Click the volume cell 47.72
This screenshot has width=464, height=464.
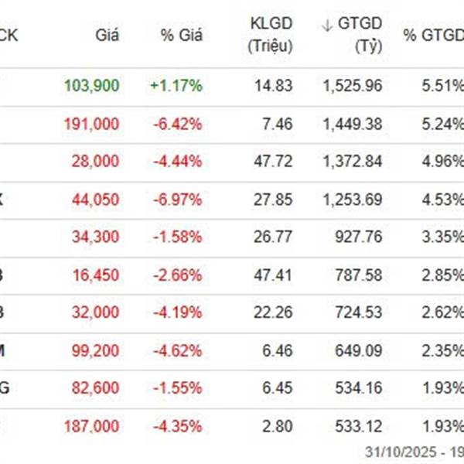(x=275, y=162)
